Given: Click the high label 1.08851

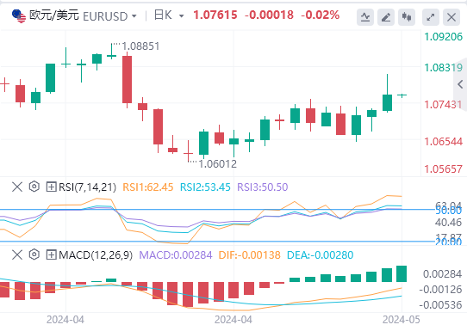Looking at the screenshot, I should pyautogui.click(x=140, y=46).
